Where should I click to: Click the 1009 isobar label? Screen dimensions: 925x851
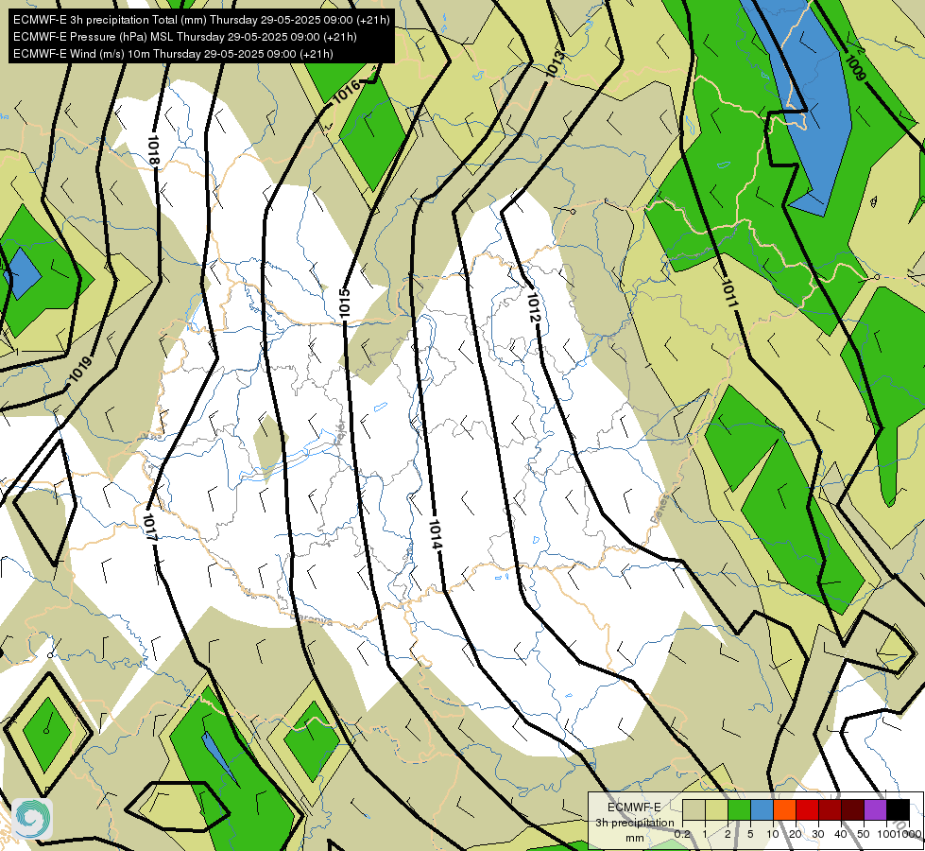point(855,68)
